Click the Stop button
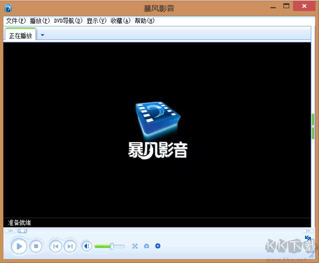Image resolution: width=319 pixels, height=263 pixels. (x=36, y=246)
